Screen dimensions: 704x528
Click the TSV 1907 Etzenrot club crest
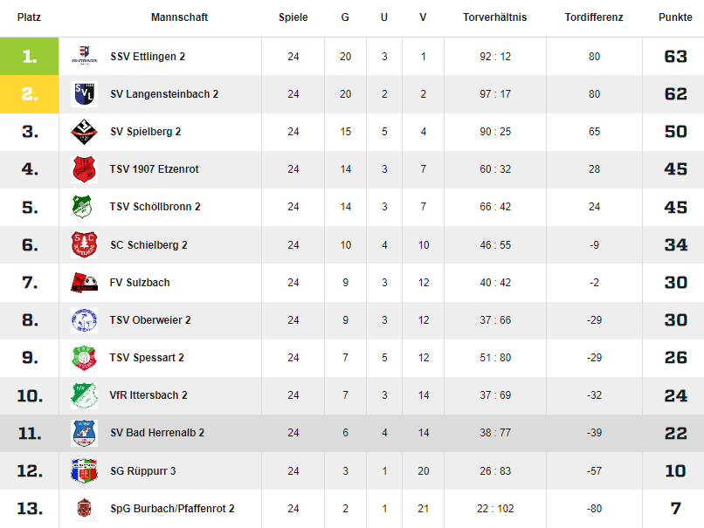tap(84, 169)
